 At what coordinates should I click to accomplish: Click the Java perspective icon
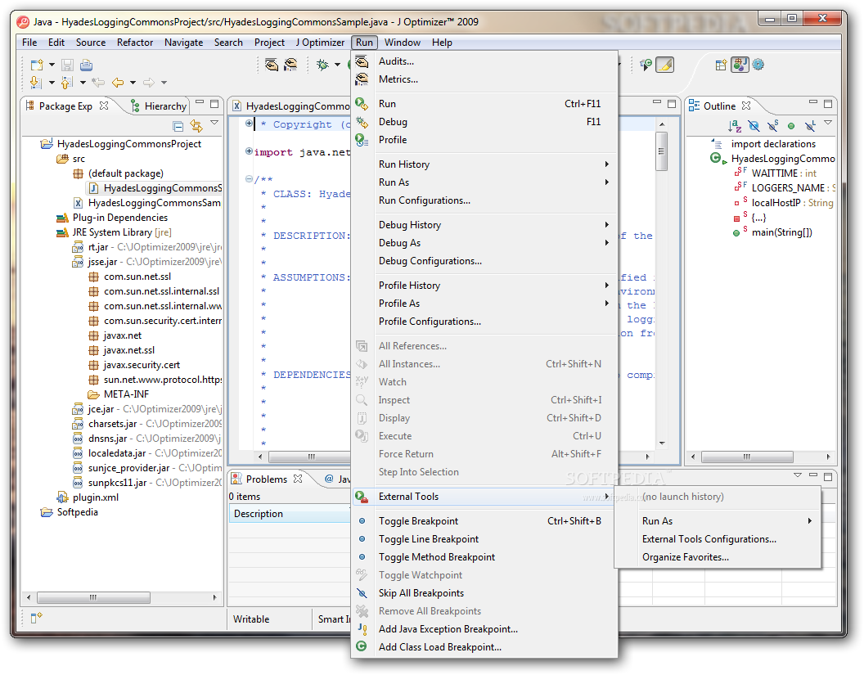[740, 65]
